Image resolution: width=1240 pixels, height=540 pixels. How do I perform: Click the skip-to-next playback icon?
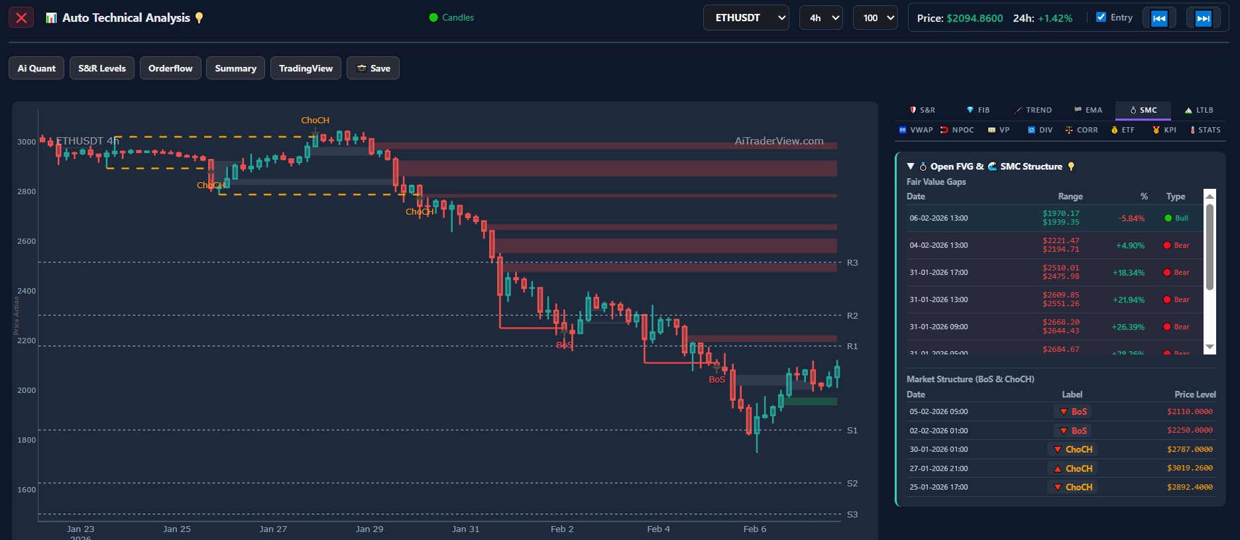click(1203, 18)
